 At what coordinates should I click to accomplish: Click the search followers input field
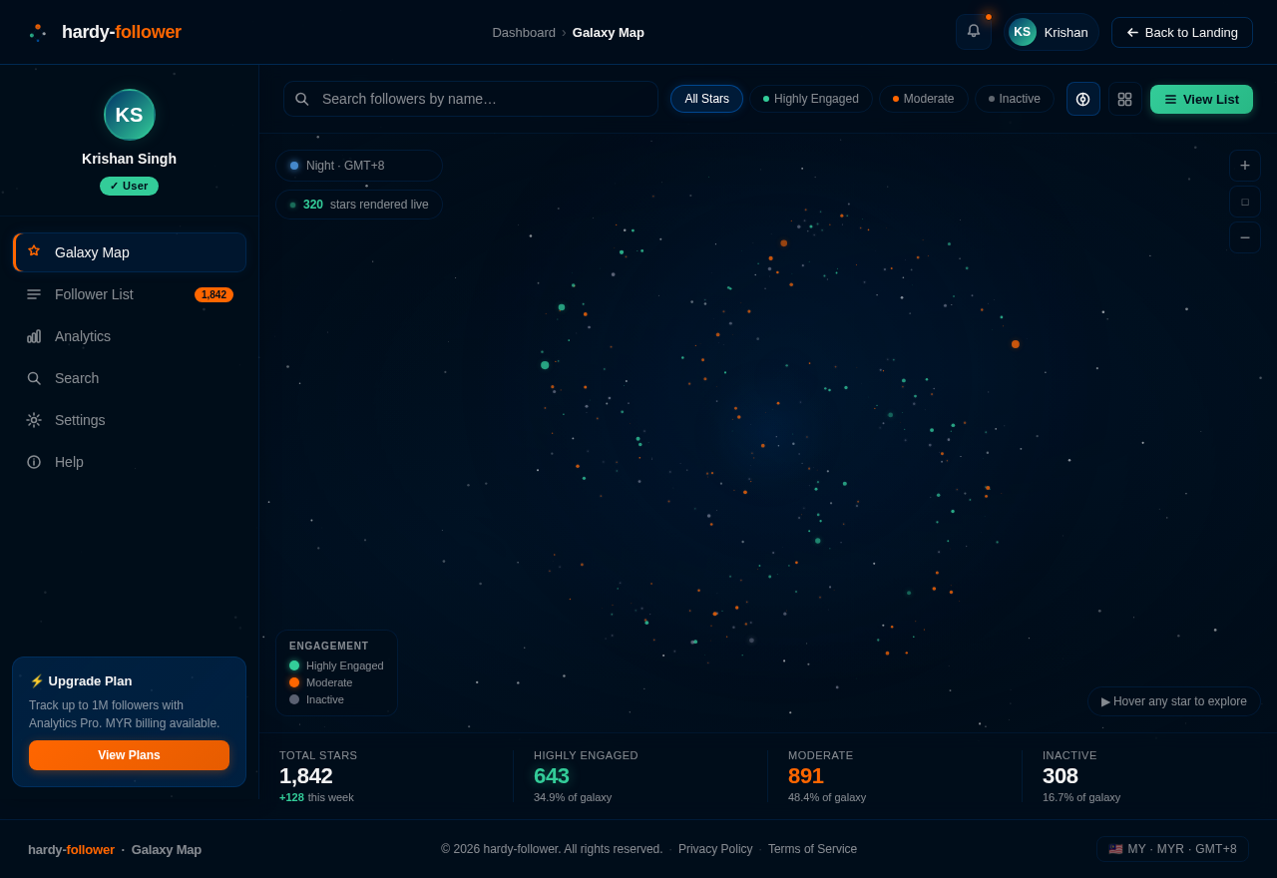tap(470, 99)
